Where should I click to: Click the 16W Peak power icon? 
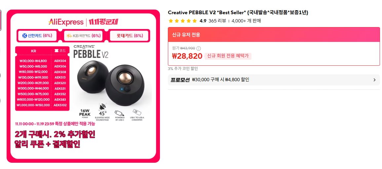click(85, 113)
